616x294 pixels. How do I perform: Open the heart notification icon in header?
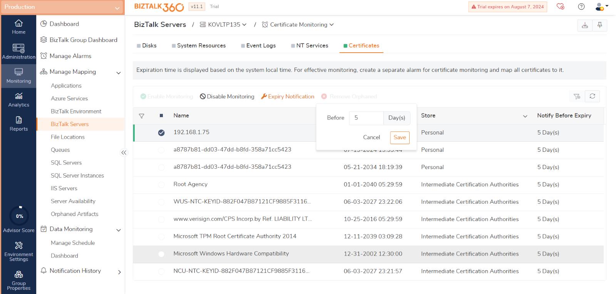(x=561, y=7)
